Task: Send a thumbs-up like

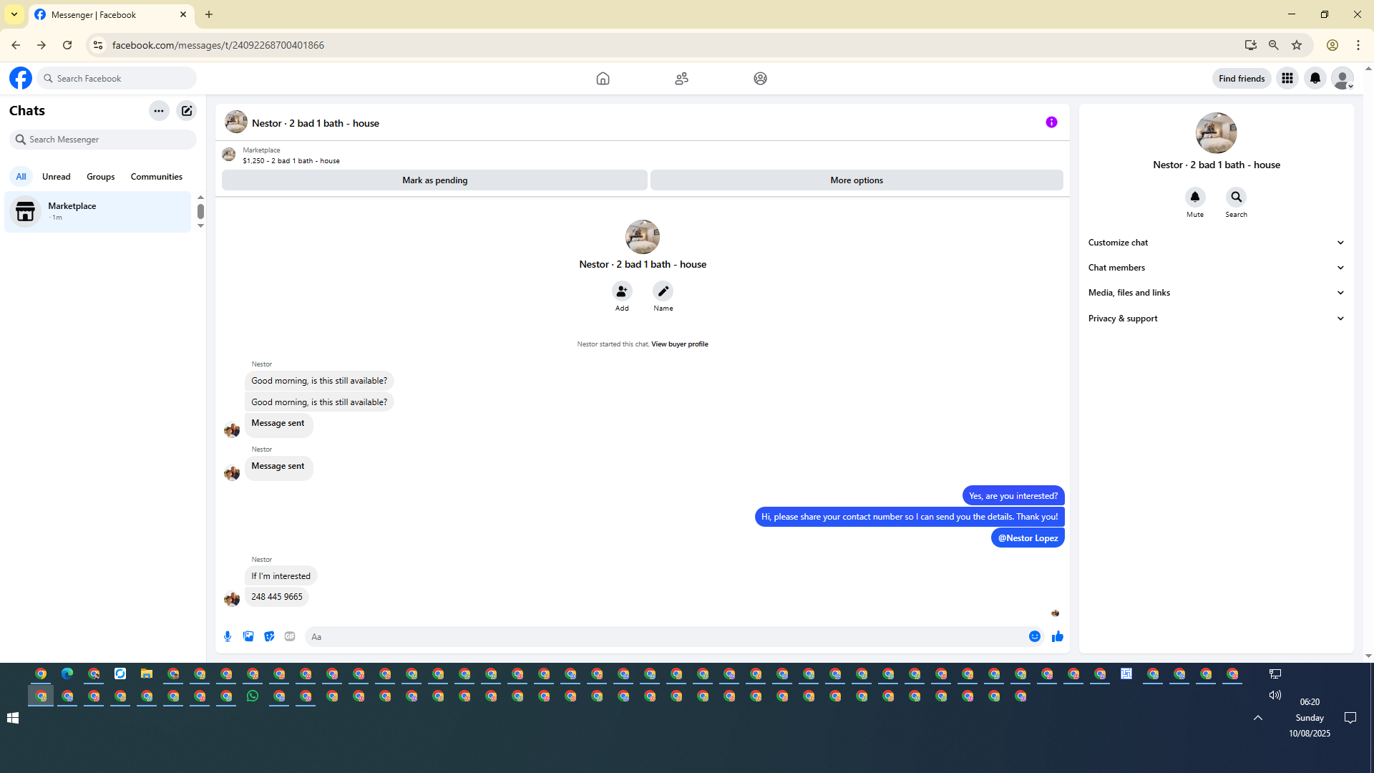Action: [1058, 636]
